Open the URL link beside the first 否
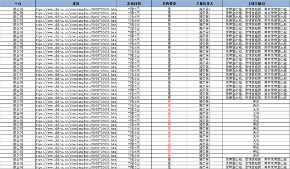290x169 pixels. pos(76,101)
